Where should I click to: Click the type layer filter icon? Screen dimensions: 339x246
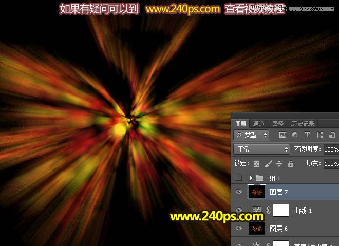[307, 135]
